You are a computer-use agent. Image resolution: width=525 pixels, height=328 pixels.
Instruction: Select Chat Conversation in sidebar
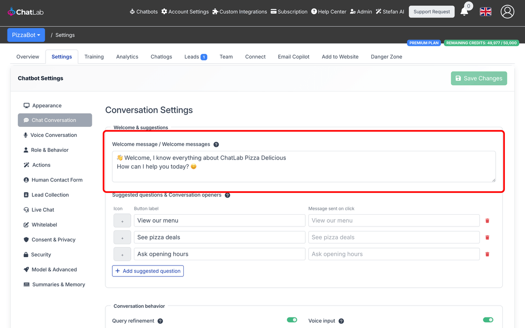(55, 120)
